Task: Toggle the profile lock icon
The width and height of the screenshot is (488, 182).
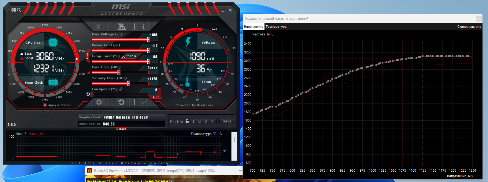Action: (x=187, y=121)
